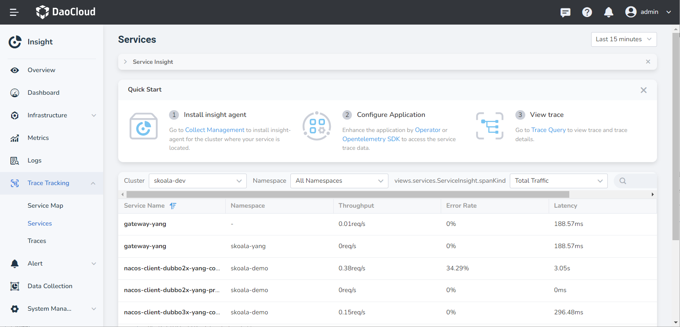
Task: Open the Trace Query link
Action: [548, 130]
